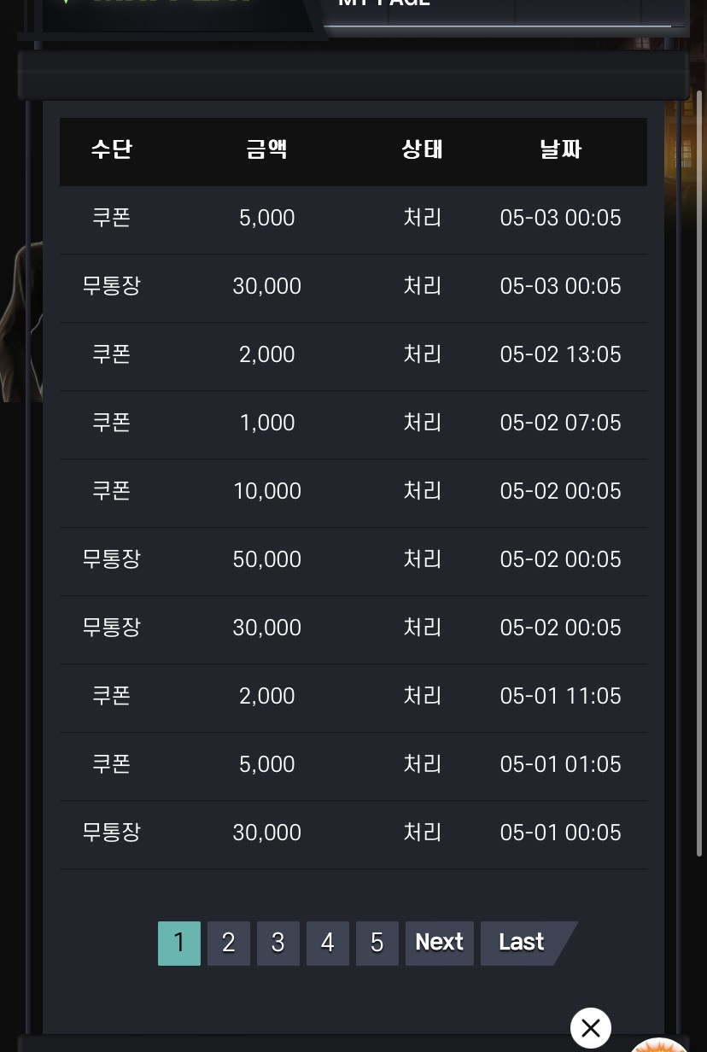Open page 4 of the history
The image size is (707, 1052).
328,943
